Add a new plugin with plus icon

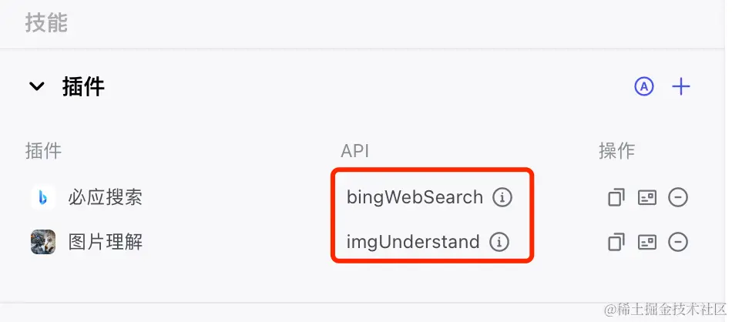click(680, 86)
